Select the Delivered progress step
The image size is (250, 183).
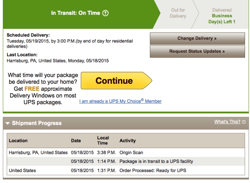222,10
